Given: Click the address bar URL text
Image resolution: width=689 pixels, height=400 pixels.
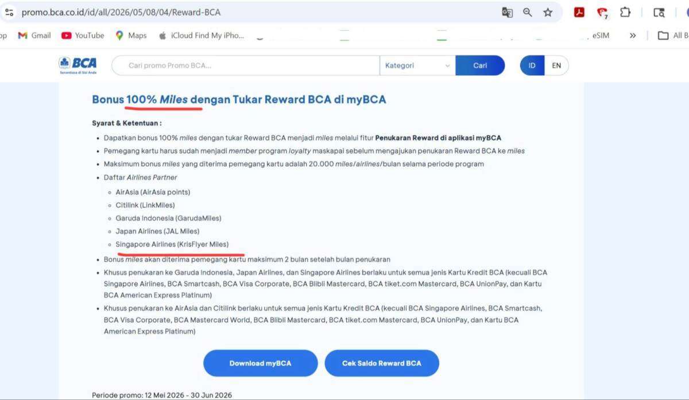Looking at the screenshot, I should click(121, 12).
